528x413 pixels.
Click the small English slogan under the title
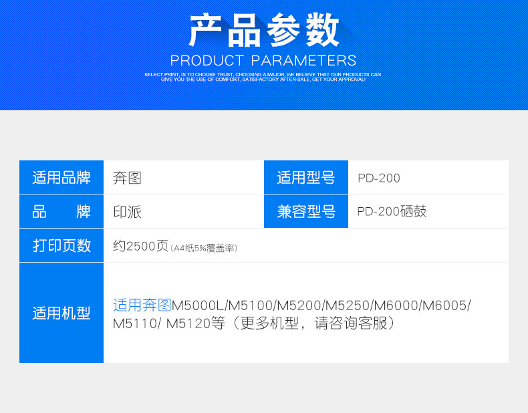click(x=263, y=77)
